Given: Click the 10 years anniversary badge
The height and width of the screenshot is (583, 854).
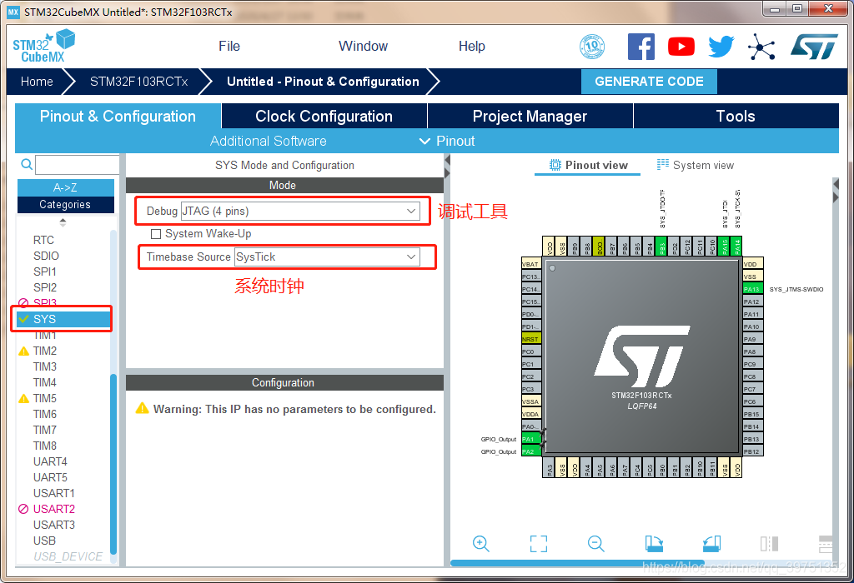Looking at the screenshot, I should click(592, 47).
